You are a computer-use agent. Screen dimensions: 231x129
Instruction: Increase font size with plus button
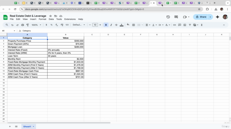pyautogui.click(x=100, y=25)
